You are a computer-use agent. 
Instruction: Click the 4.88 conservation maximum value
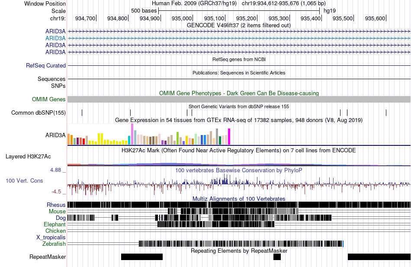pos(55,170)
